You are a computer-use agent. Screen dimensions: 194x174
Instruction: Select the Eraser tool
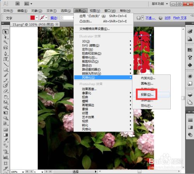[x=5, y=91]
